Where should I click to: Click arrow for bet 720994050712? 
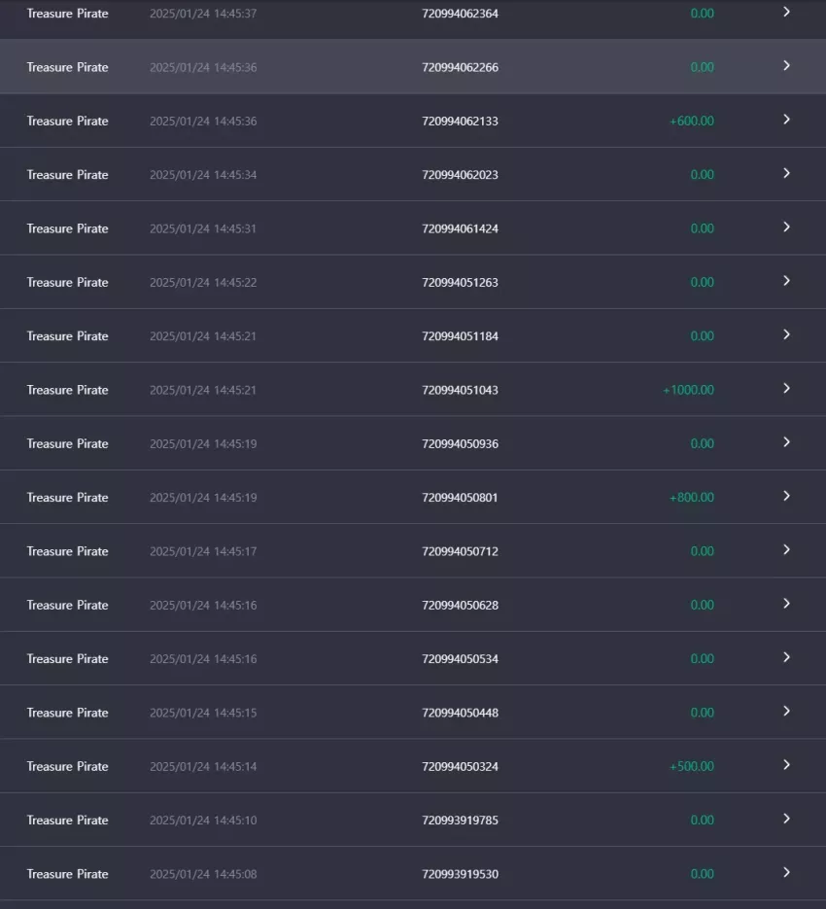tap(786, 549)
